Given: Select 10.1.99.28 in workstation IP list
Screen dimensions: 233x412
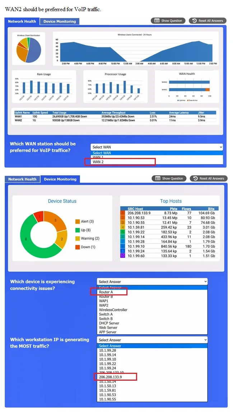Looking at the screenshot, I should 152,350.
